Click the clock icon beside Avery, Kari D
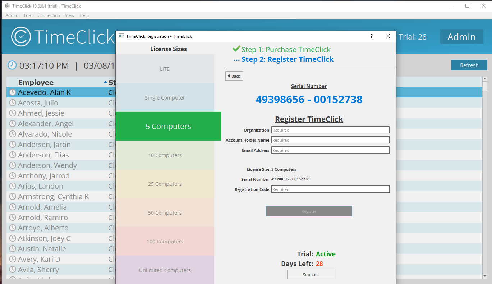 click(13, 259)
